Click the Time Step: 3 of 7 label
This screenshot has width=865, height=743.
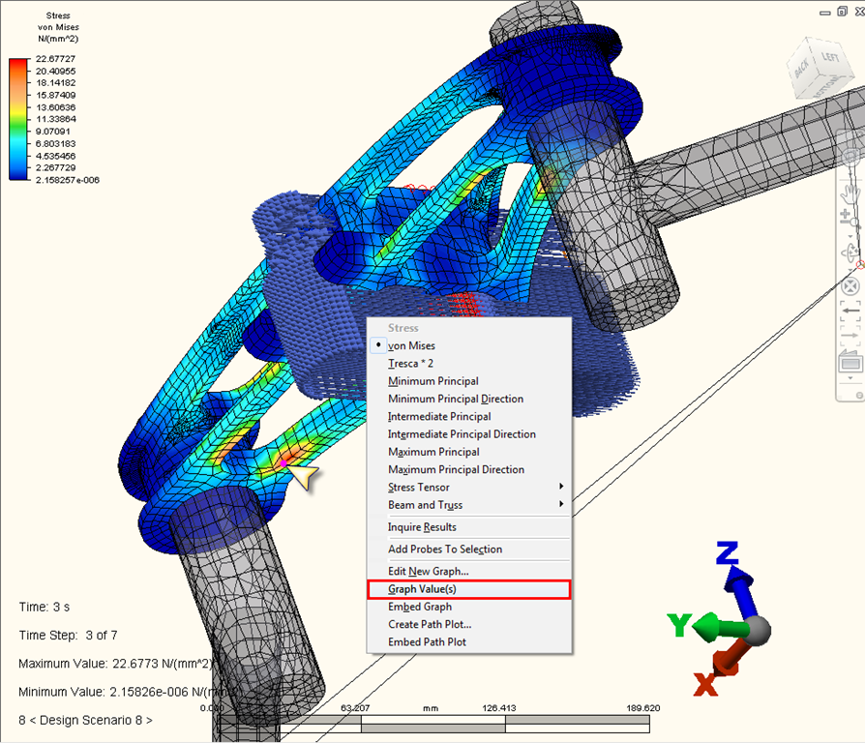click(x=69, y=636)
